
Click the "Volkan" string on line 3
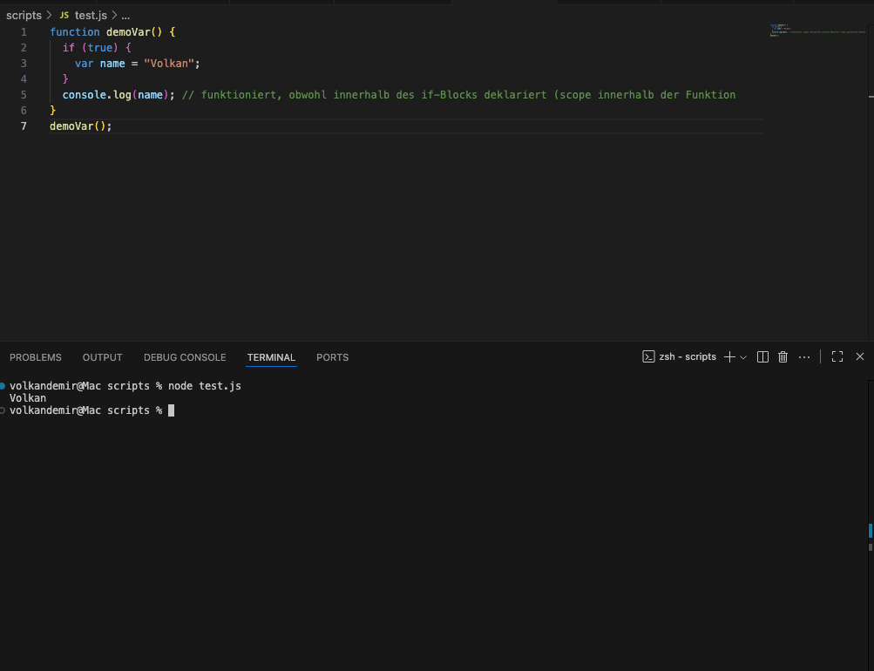(x=169, y=64)
